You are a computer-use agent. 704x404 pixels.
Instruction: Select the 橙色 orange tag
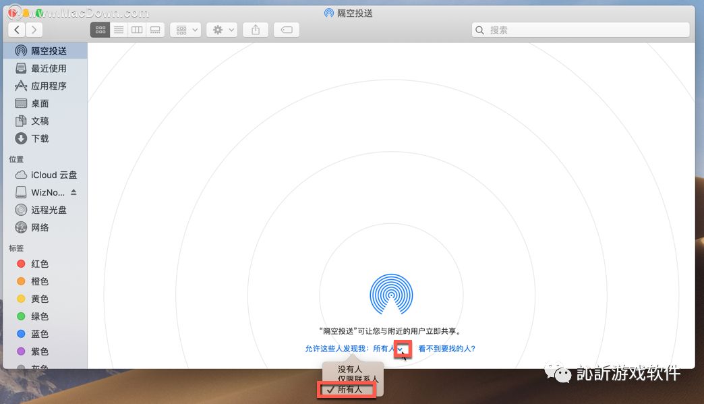pos(45,281)
